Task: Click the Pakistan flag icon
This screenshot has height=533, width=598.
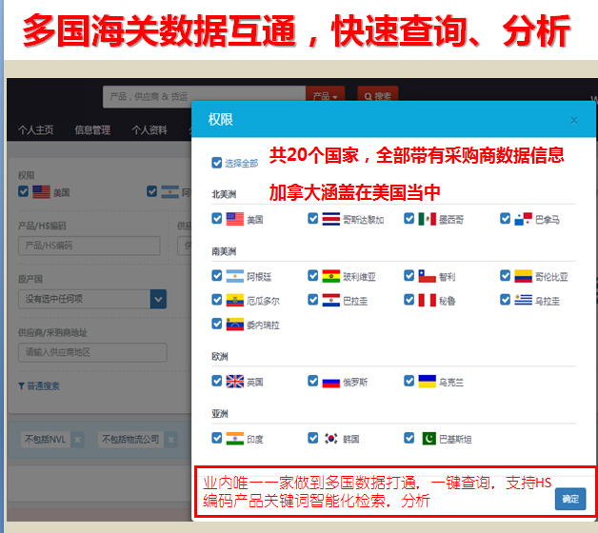Action: 428,438
